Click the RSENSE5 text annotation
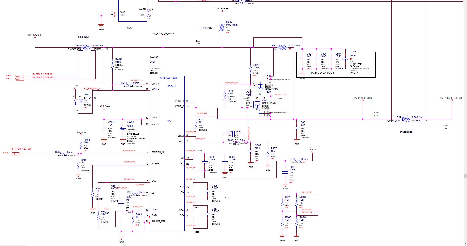467x246 pixels. [x=85, y=37]
